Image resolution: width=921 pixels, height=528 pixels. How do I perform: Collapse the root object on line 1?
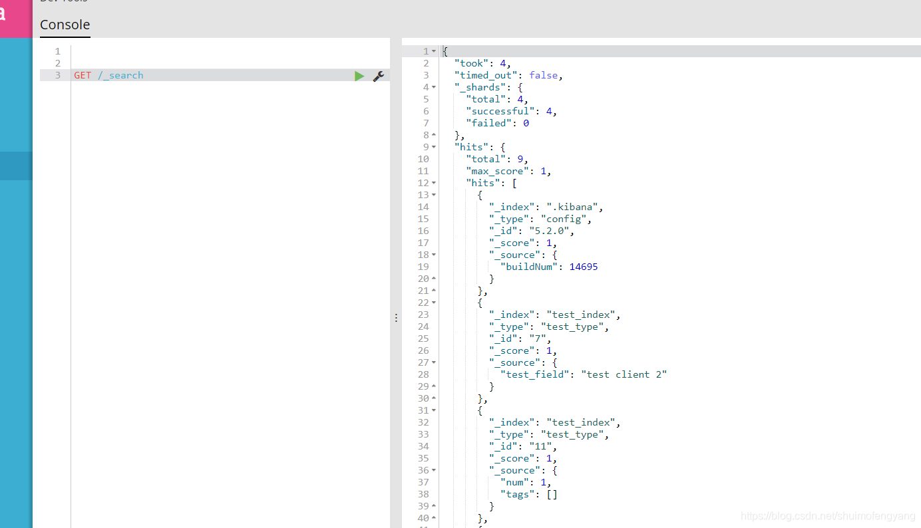(x=434, y=51)
